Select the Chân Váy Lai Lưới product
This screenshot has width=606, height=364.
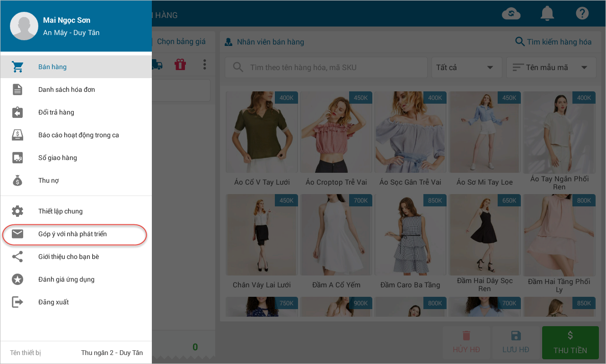point(262,242)
